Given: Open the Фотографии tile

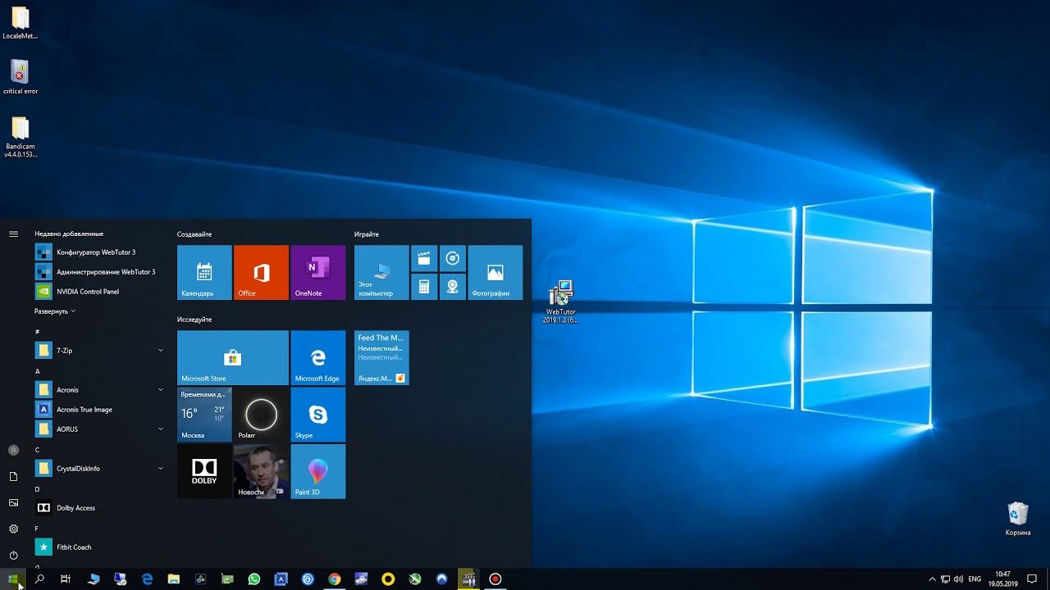Looking at the screenshot, I should pos(495,272).
